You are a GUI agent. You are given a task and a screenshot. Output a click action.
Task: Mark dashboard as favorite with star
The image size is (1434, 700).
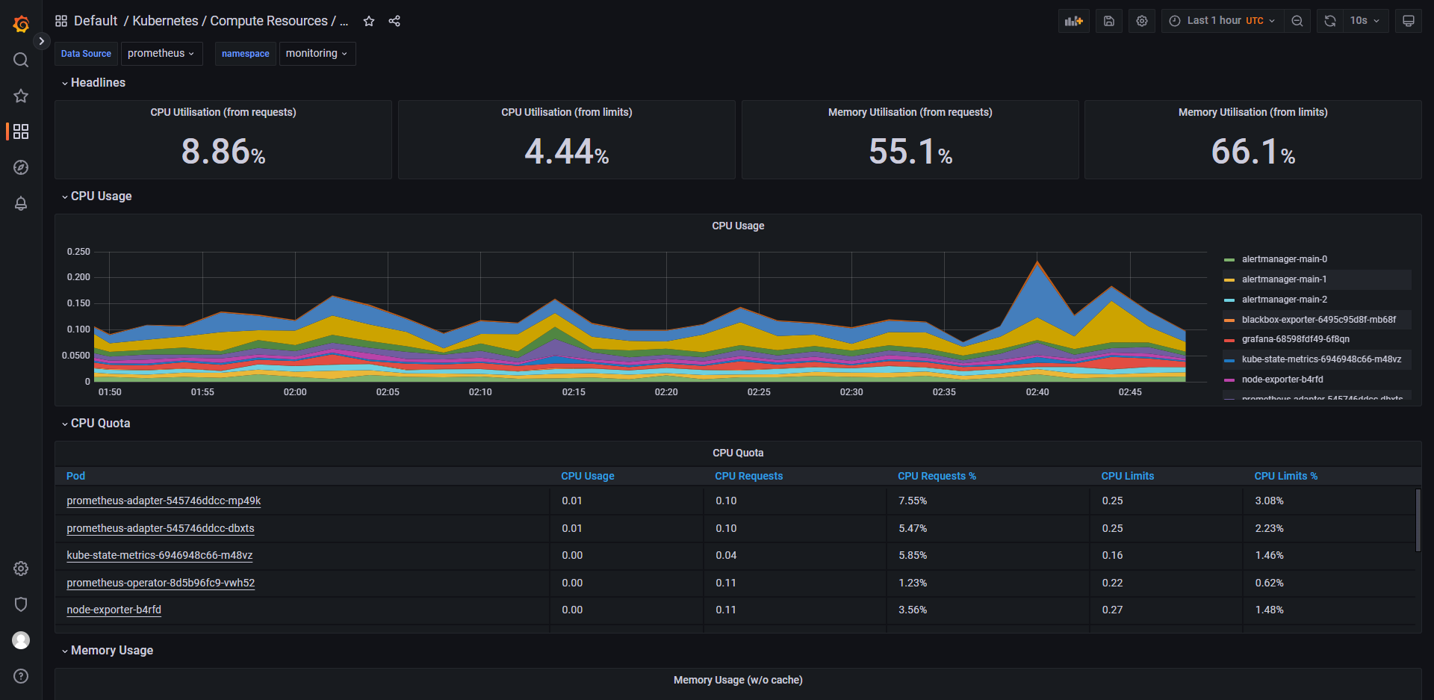point(369,21)
